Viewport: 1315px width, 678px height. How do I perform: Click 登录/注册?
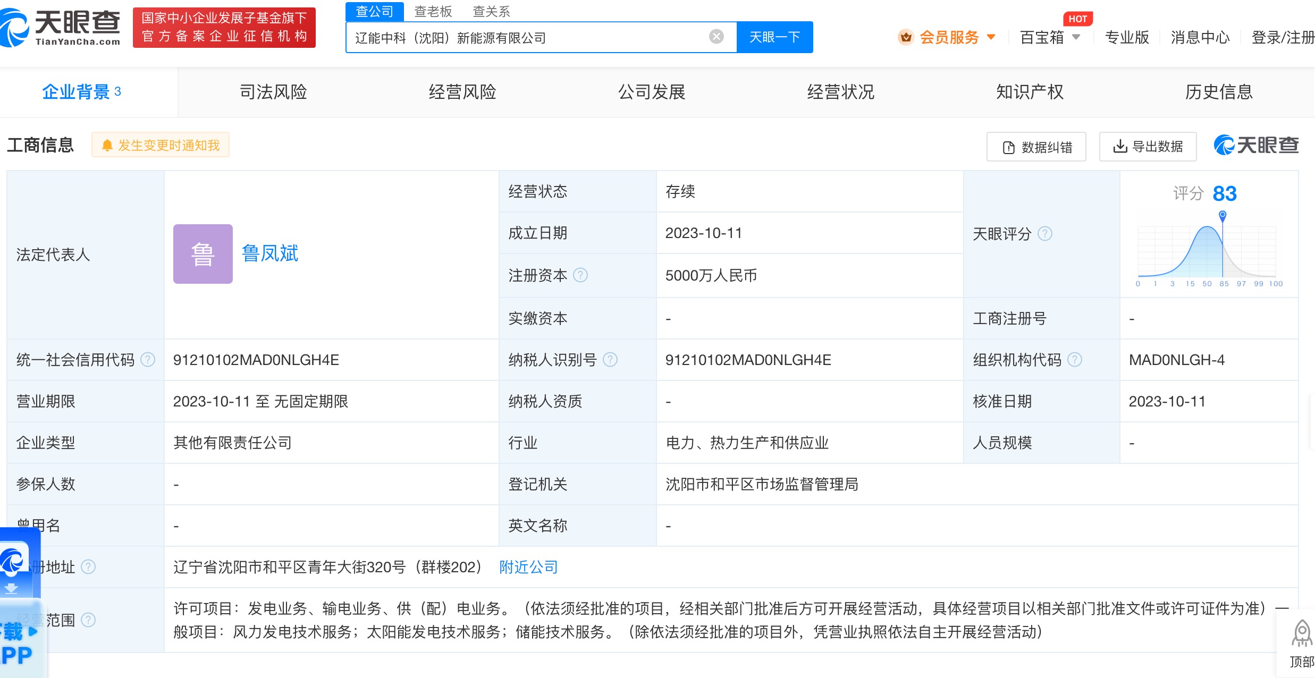click(x=1283, y=37)
